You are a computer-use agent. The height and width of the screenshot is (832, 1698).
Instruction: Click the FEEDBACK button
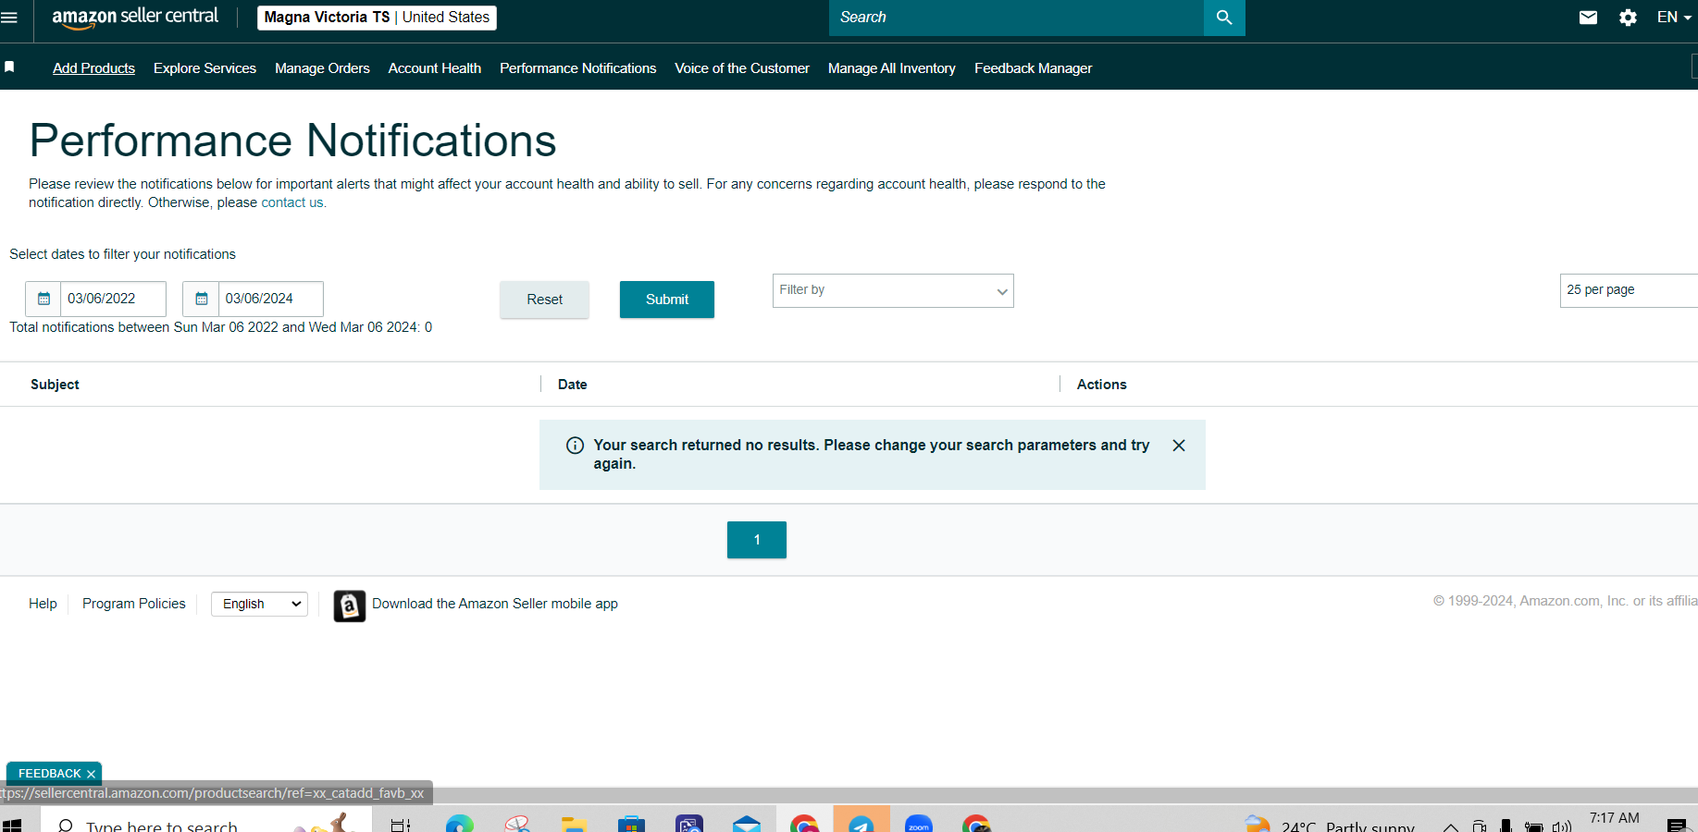click(50, 774)
